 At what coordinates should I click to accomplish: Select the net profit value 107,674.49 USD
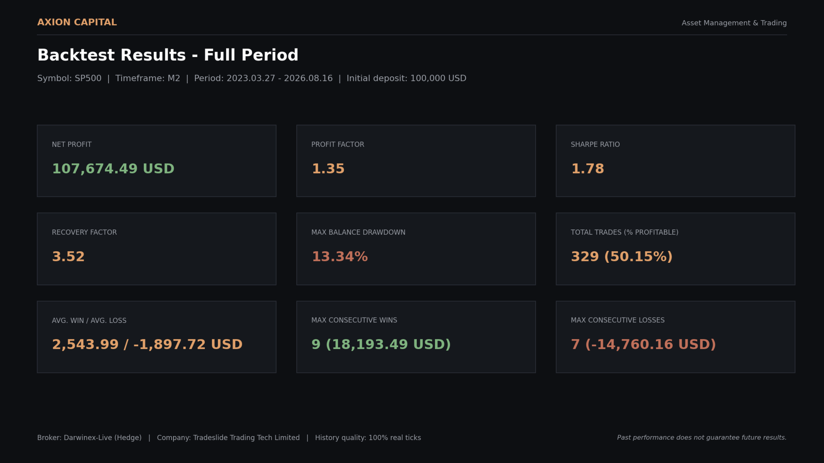click(x=113, y=169)
